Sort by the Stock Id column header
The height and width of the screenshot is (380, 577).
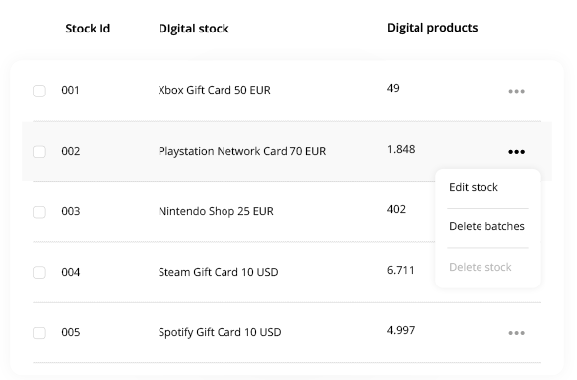[88, 29]
